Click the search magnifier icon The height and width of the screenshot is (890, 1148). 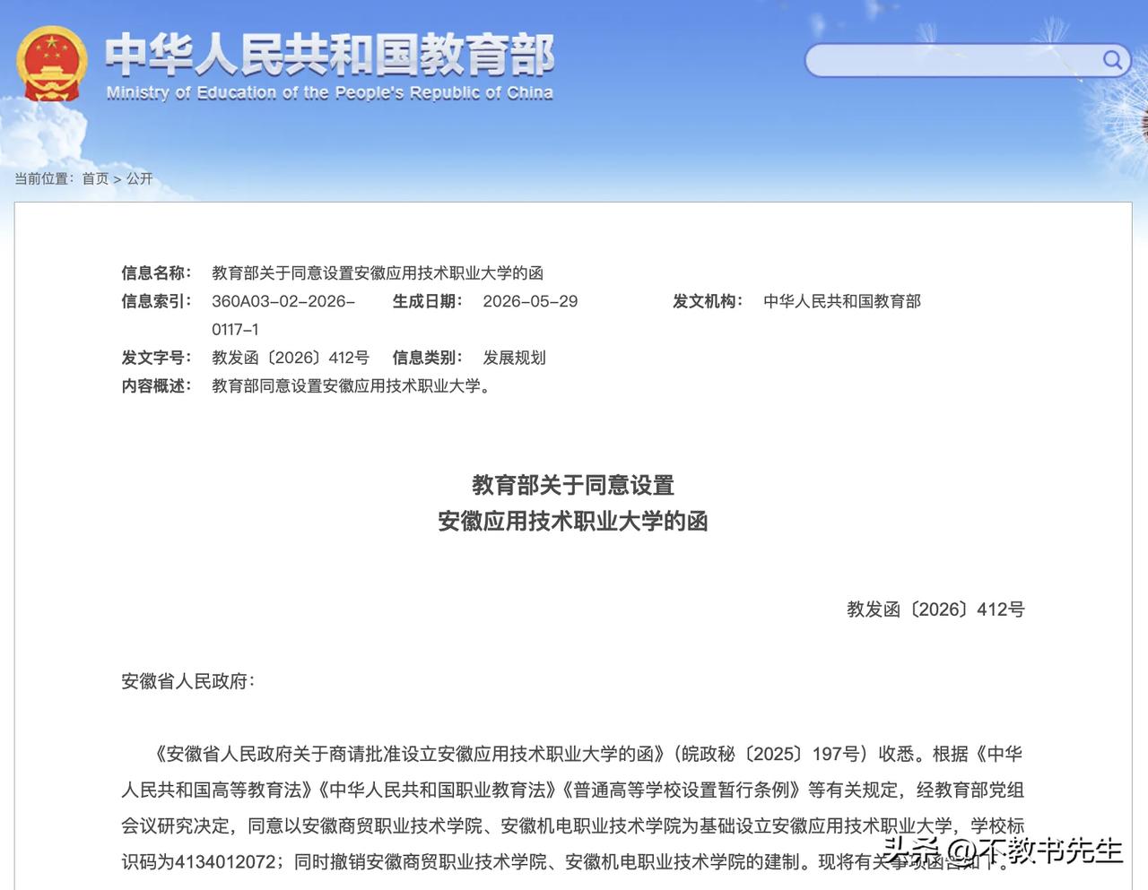pos(1111,60)
